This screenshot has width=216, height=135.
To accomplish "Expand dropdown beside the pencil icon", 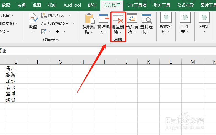I will pos(49,32).
